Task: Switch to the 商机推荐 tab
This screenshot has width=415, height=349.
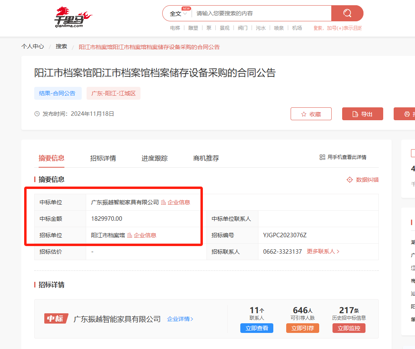Action: 206,158
